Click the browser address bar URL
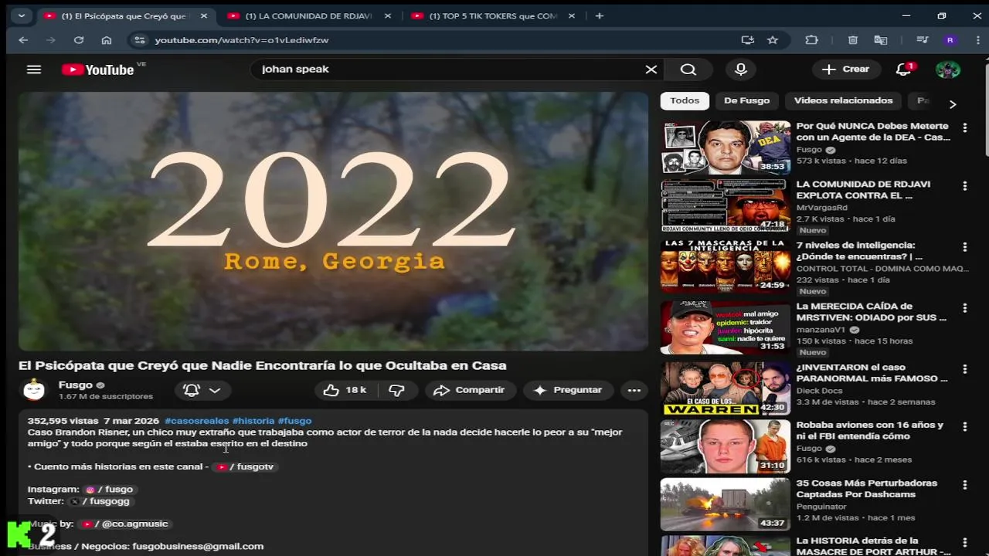This screenshot has width=989, height=556. point(241,39)
